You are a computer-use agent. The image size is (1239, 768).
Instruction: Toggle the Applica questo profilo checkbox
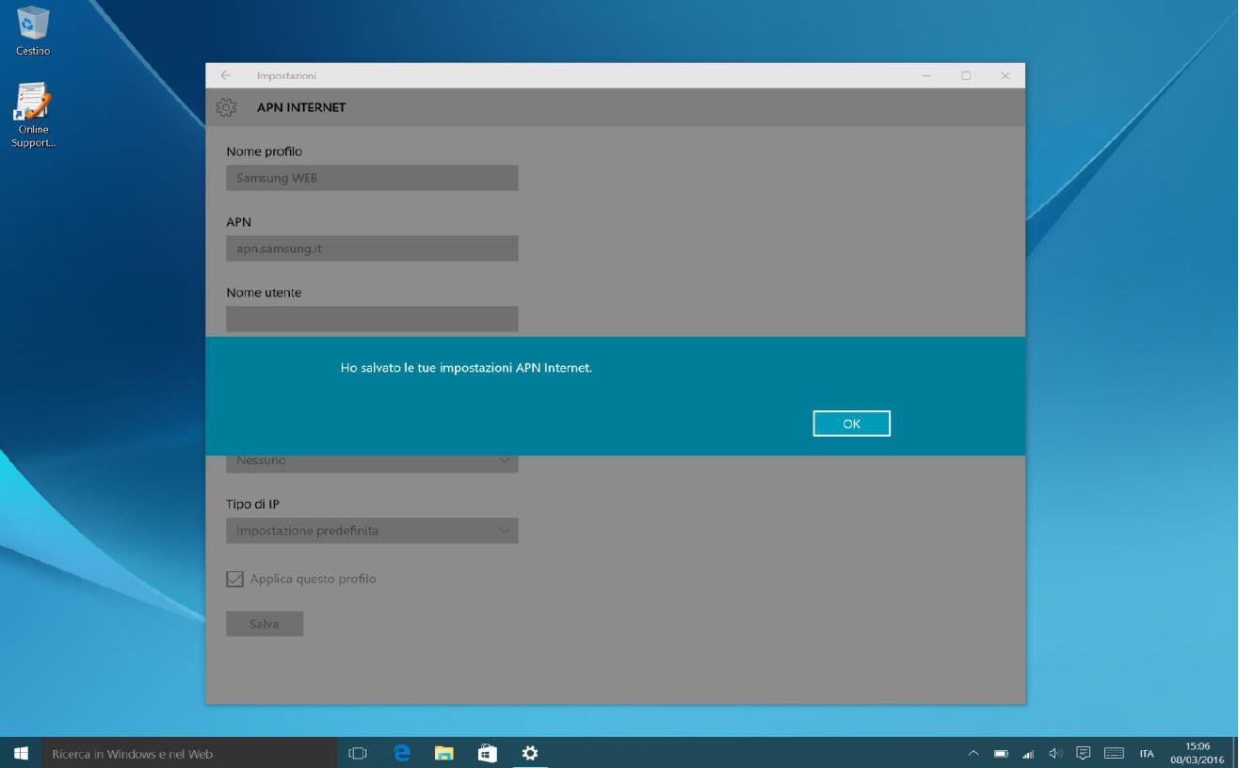[234, 579]
